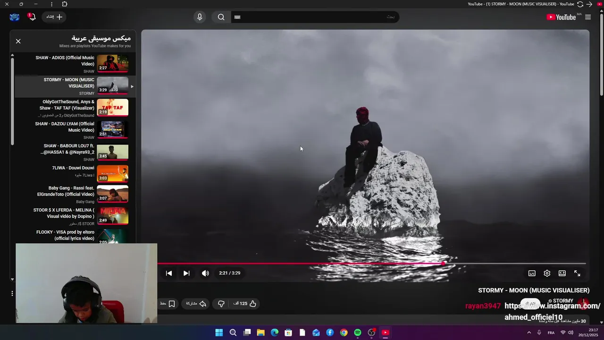Open the STORMY channel name link
This screenshot has width=604, height=340.
coord(563,301)
